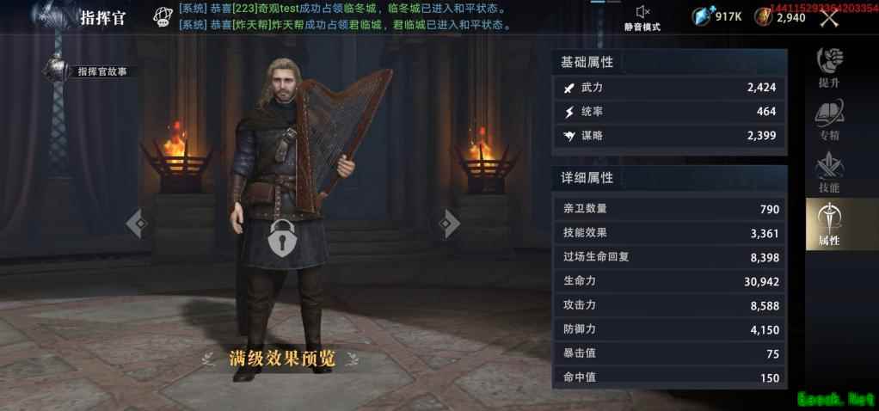Image resolution: width=879 pixels, height=411 pixels.
Task: Select the 武力 attribute row
Action: 670,88
